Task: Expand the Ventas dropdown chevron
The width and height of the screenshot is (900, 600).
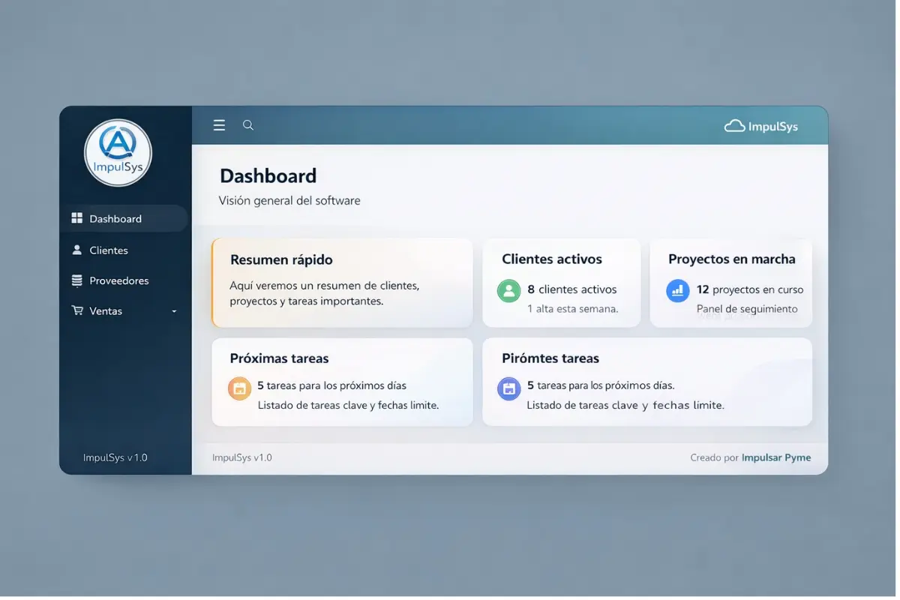Action: pos(173,310)
